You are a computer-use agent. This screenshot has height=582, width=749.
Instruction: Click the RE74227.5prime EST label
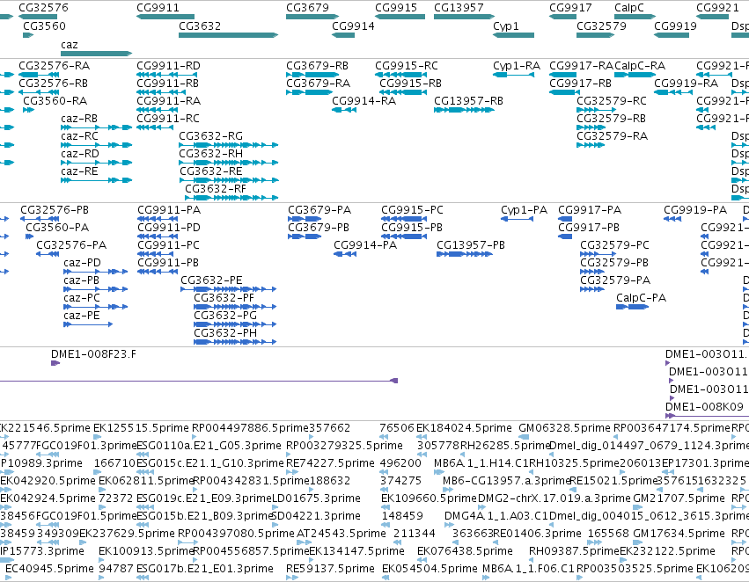coord(331,462)
